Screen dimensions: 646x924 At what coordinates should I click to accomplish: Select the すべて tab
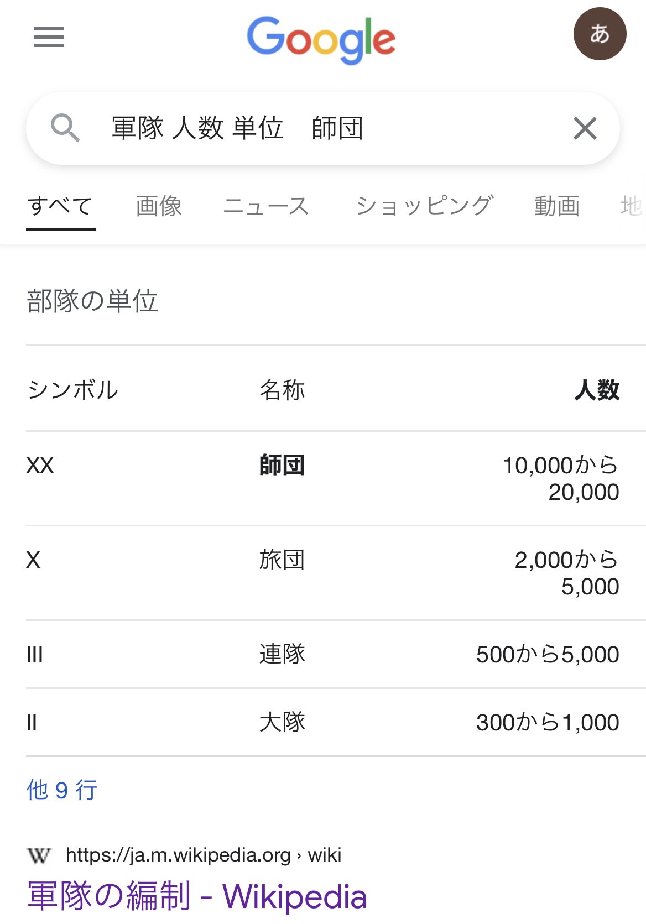pyautogui.click(x=60, y=206)
